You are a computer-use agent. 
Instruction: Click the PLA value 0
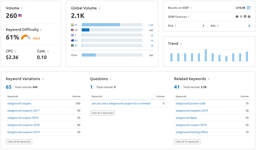tap(203, 26)
